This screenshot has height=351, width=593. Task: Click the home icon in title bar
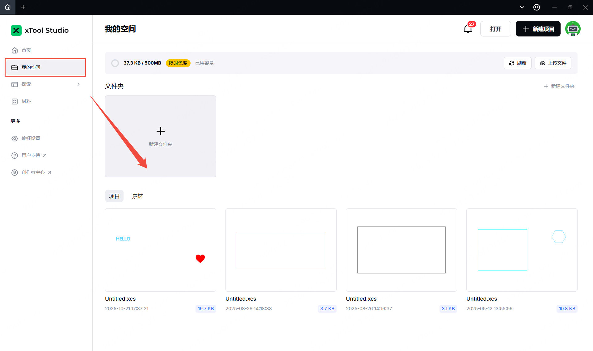(8, 7)
